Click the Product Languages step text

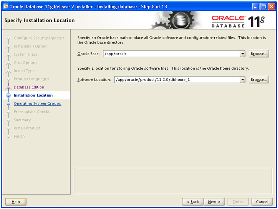click(x=31, y=79)
